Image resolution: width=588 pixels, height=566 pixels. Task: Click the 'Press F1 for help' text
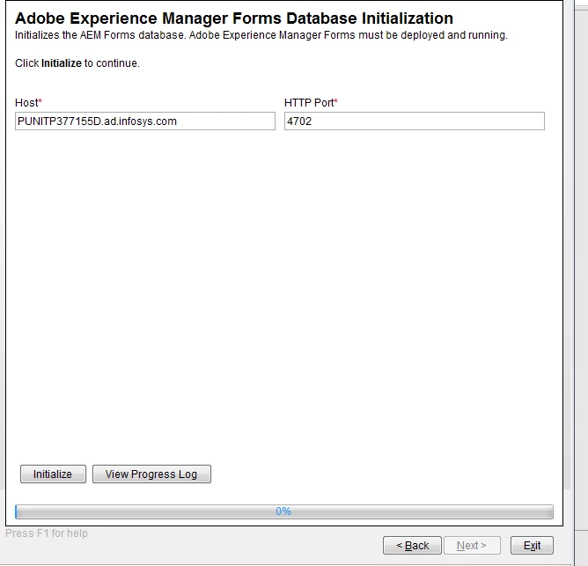pos(47,533)
